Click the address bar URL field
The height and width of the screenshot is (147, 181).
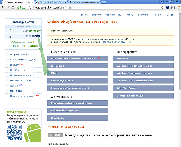(x=90, y=7)
